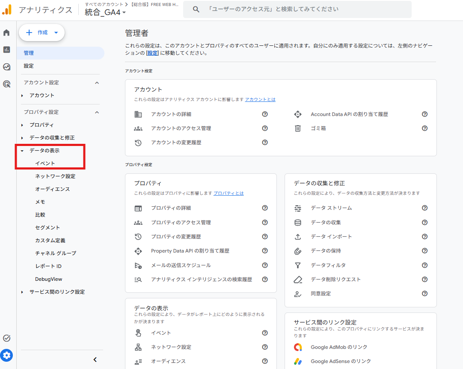The image size is (463, 369).
Task: Open help for アカウントの詳細
Action: tap(265, 114)
